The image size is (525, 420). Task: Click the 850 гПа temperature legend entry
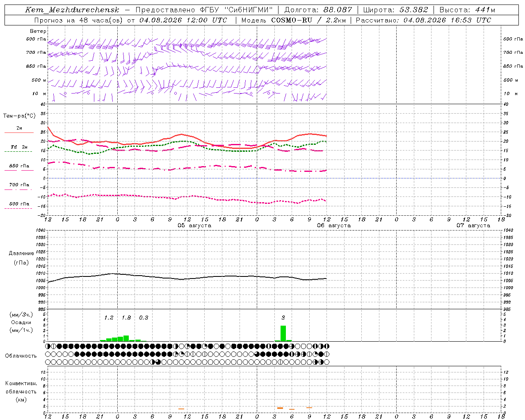point(19,166)
